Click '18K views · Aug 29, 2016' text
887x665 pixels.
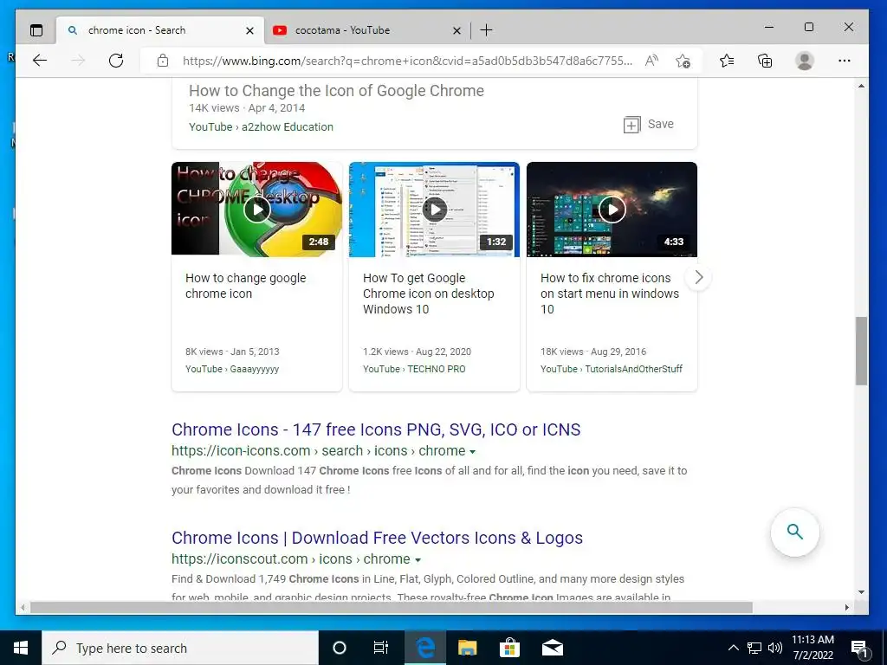(x=592, y=352)
